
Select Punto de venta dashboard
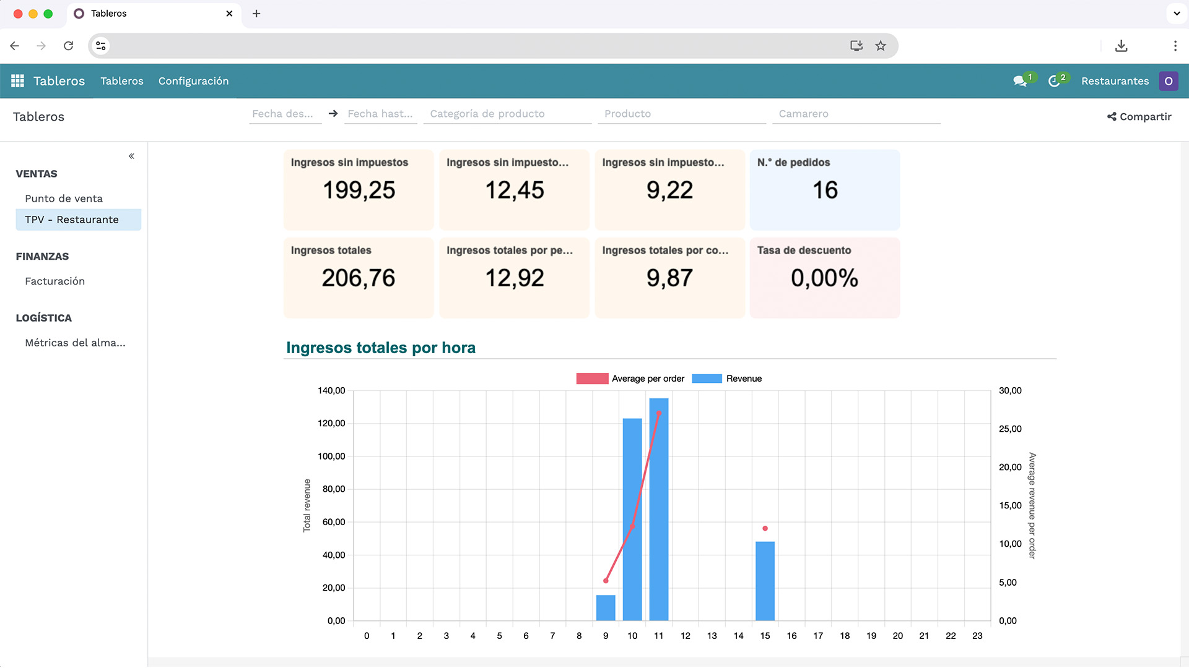(64, 199)
